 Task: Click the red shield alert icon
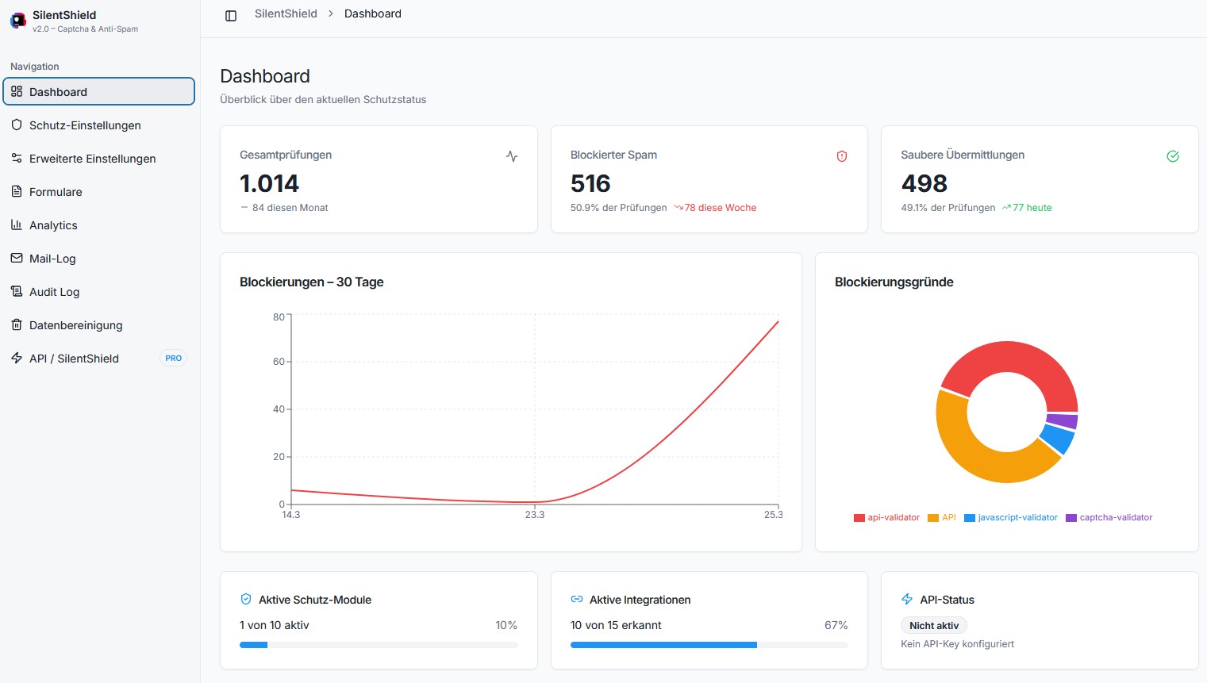tap(842, 156)
